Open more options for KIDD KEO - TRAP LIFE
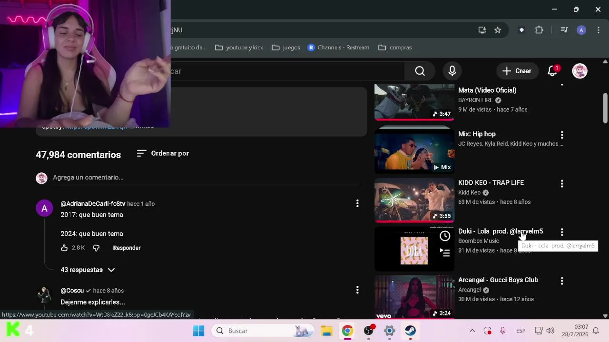The image size is (609, 342). (x=562, y=184)
